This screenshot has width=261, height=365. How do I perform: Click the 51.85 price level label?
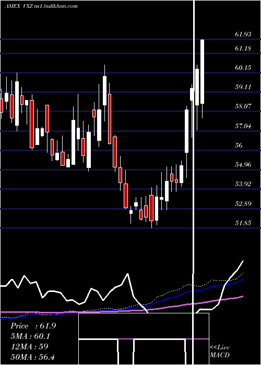(x=243, y=223)
